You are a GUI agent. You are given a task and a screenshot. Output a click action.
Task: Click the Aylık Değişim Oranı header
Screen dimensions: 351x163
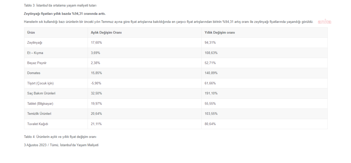click(x=106, y=33)
